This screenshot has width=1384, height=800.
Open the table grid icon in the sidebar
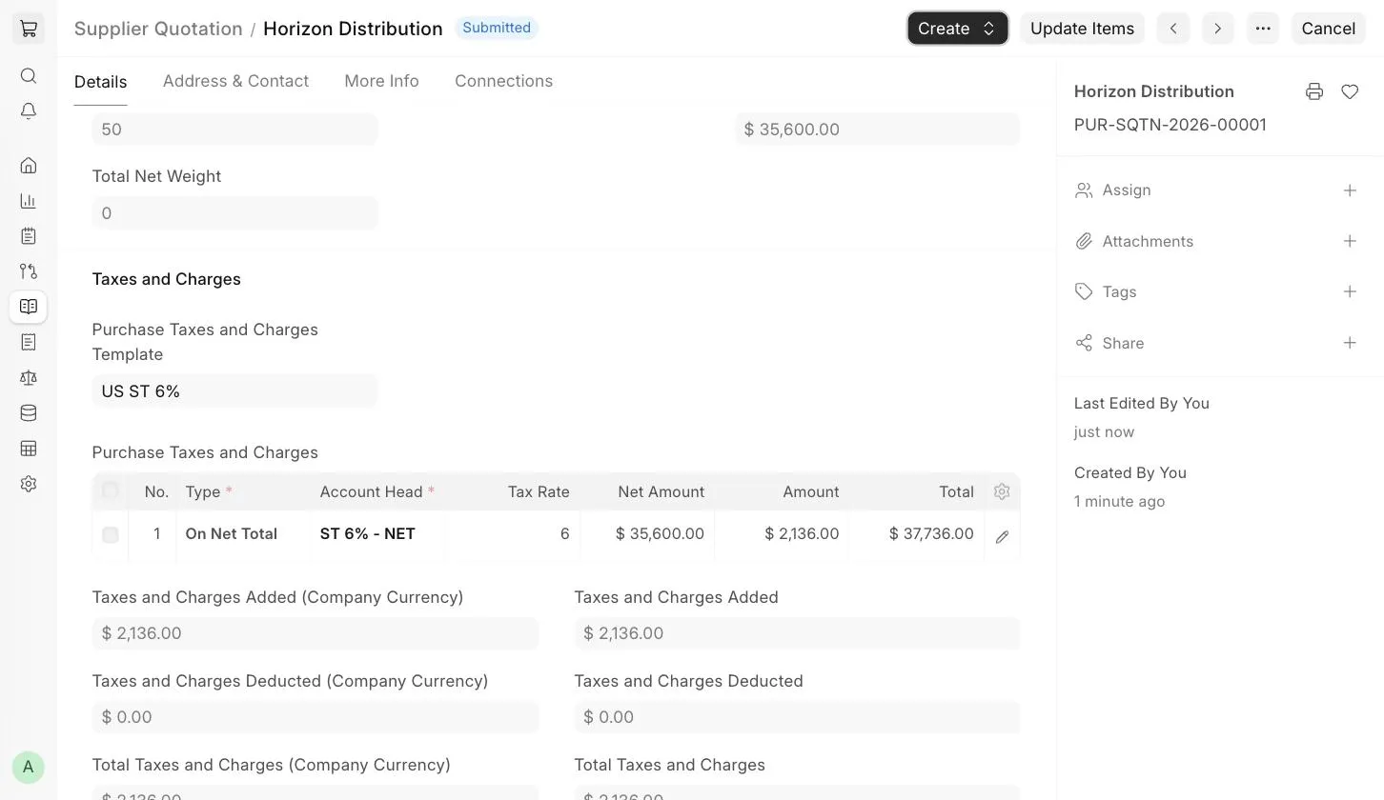pos(29,449)
